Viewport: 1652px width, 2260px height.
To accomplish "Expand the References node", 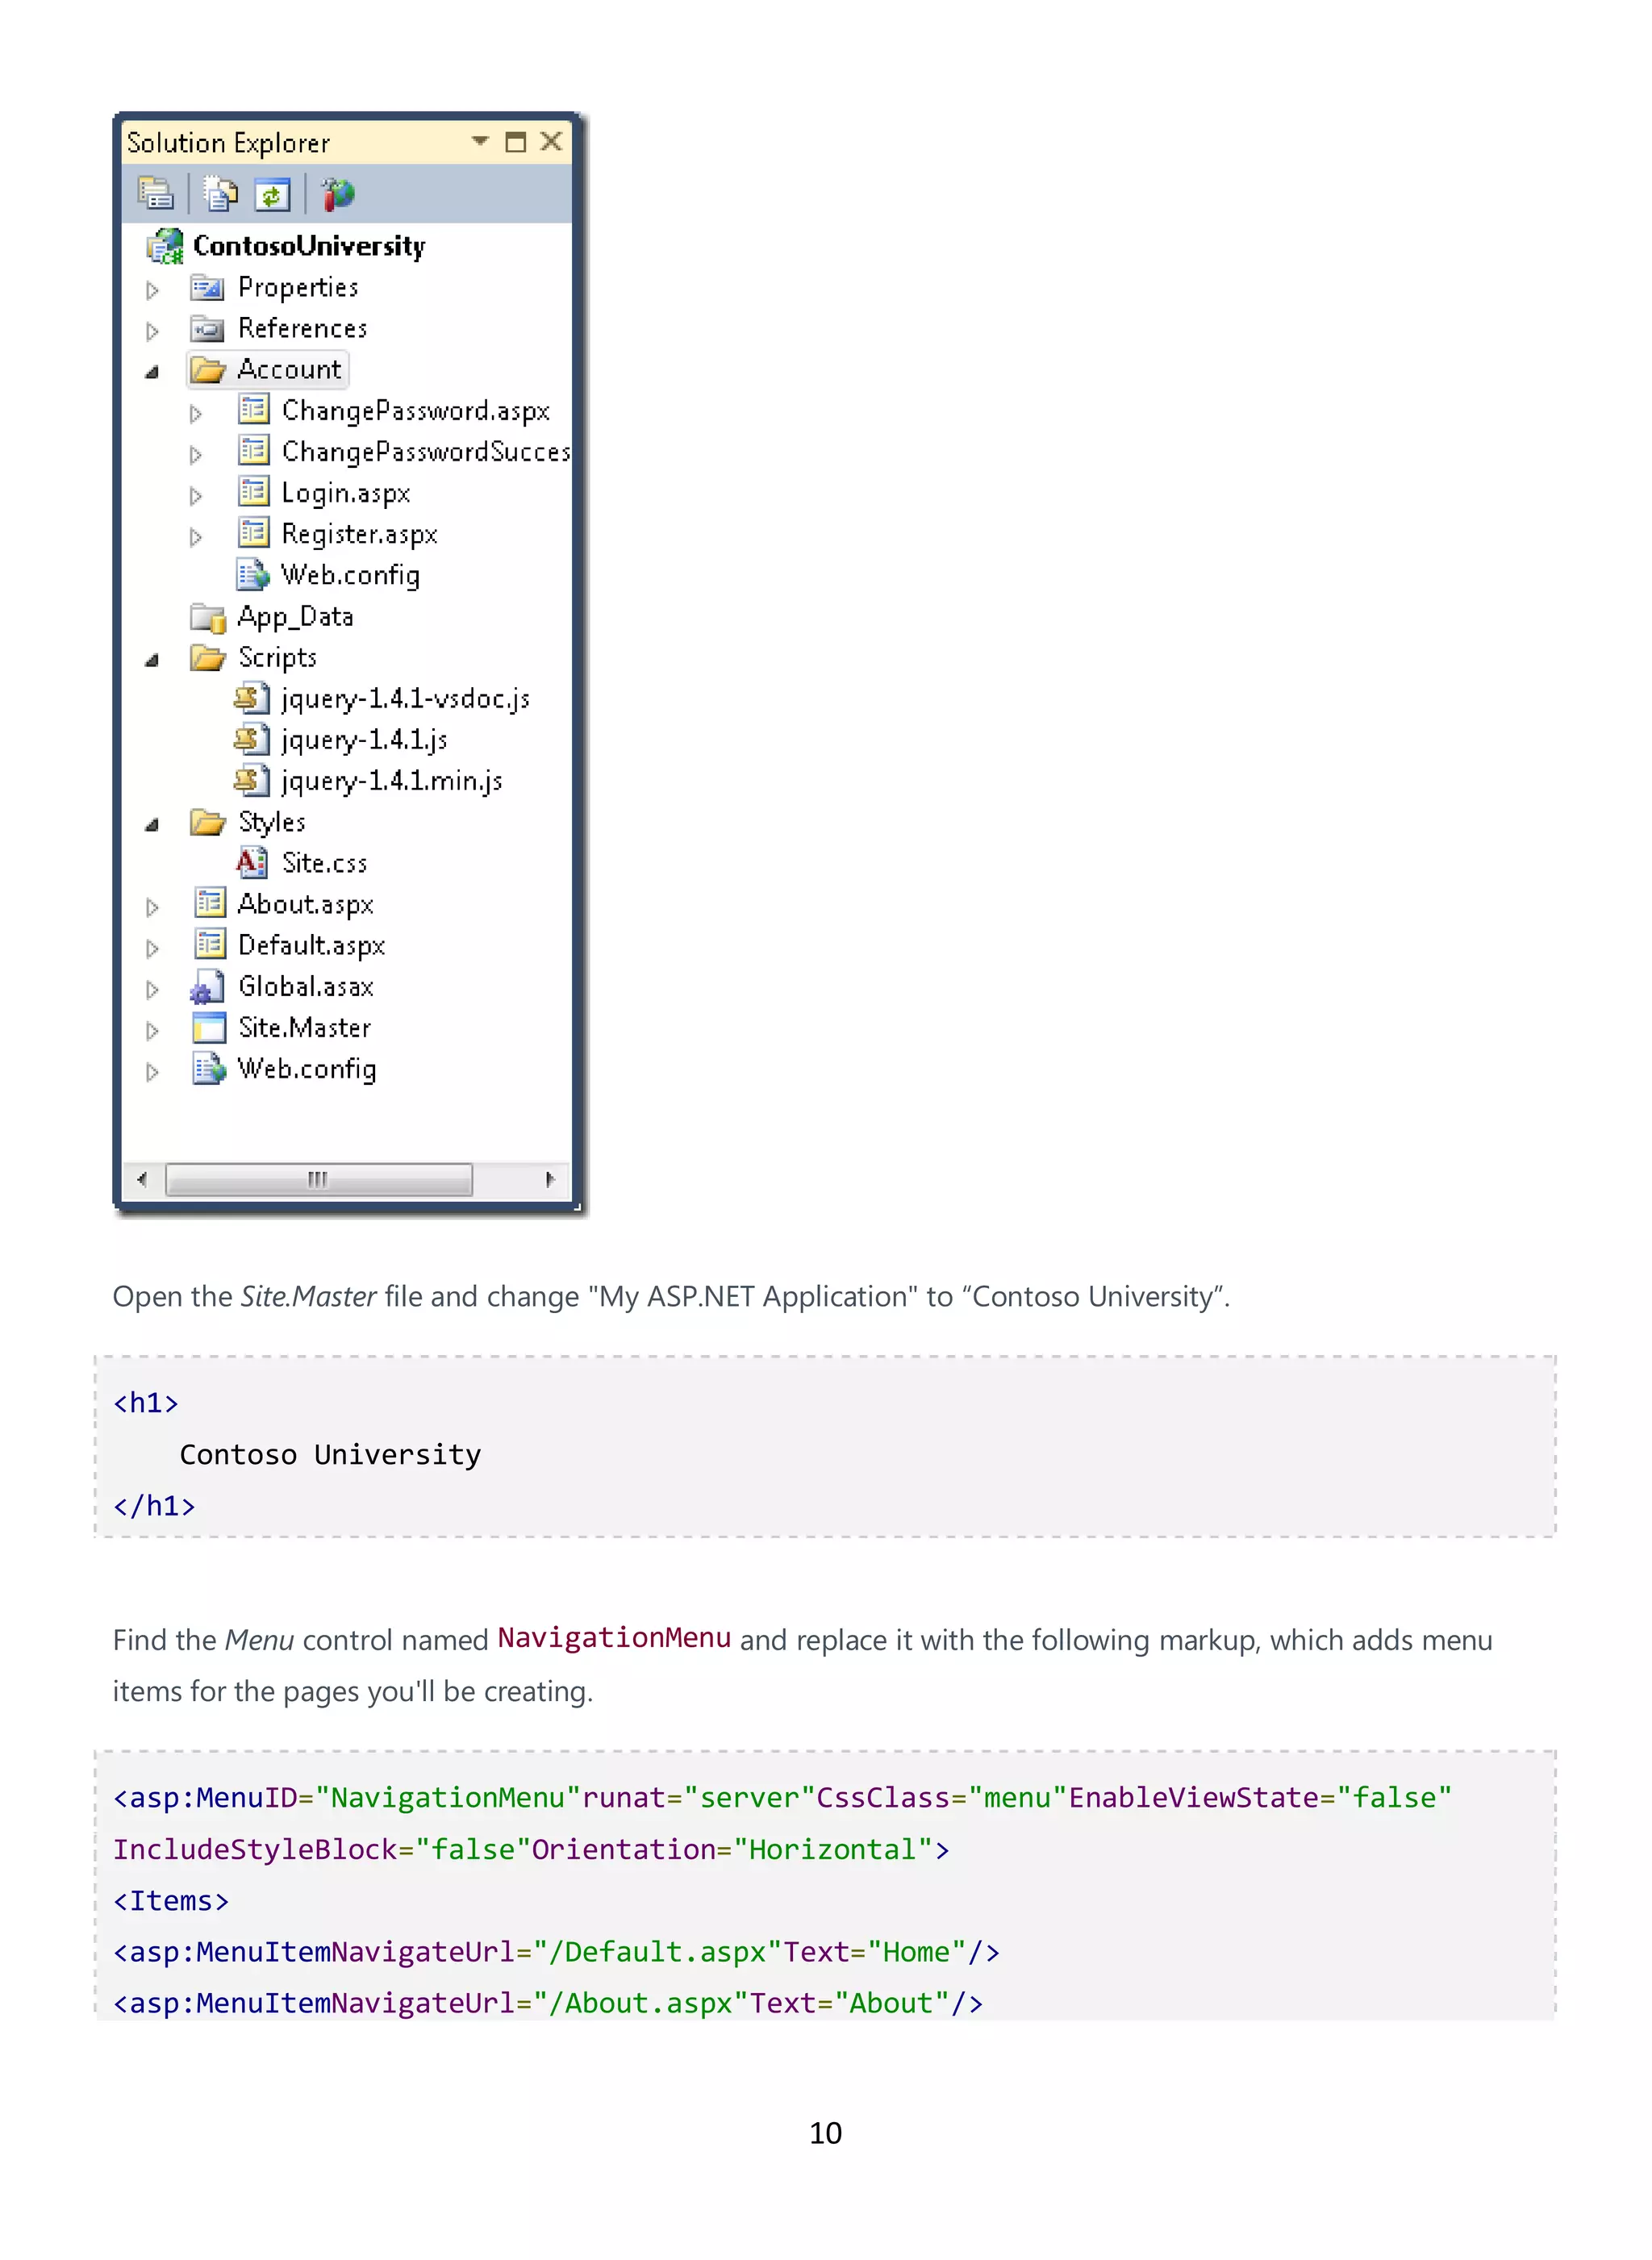I will (x=152, y=331).
